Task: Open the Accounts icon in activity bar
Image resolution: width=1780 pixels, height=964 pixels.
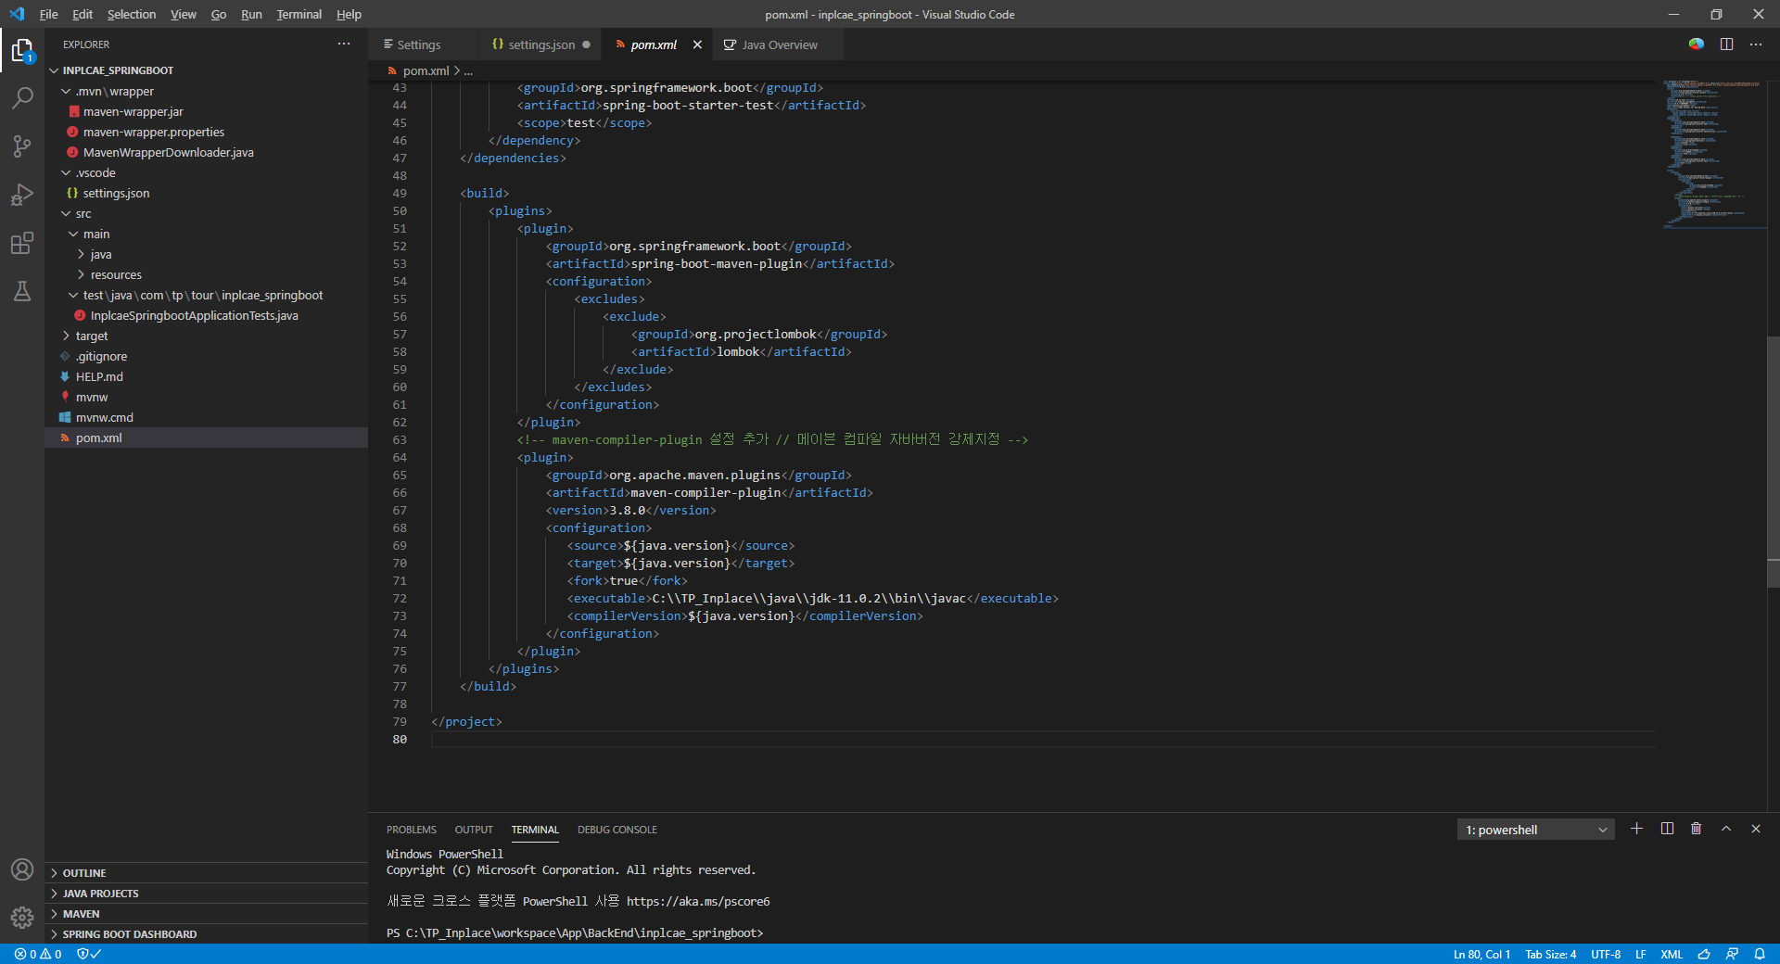Action: coord(22,869)
